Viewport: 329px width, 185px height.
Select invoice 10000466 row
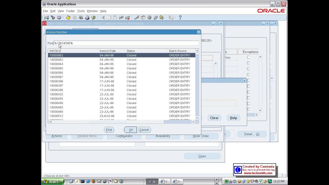(122, 112)
